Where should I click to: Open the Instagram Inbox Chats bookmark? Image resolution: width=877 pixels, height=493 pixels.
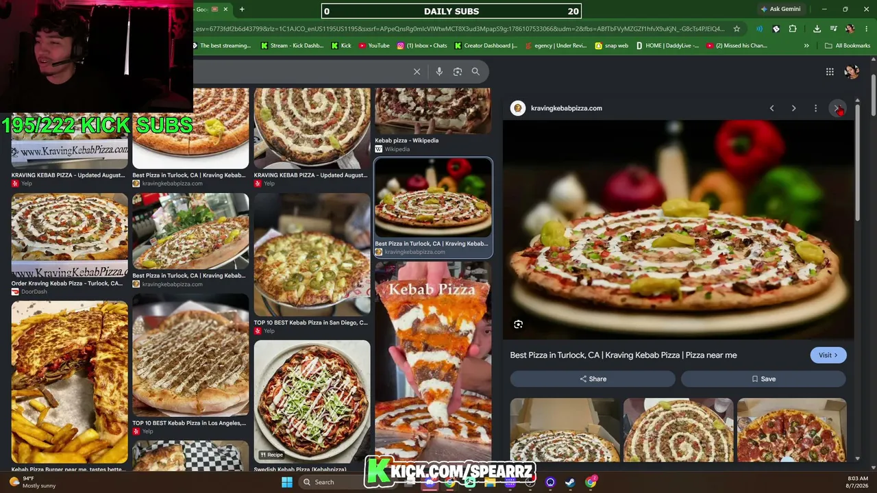point(422,46)
